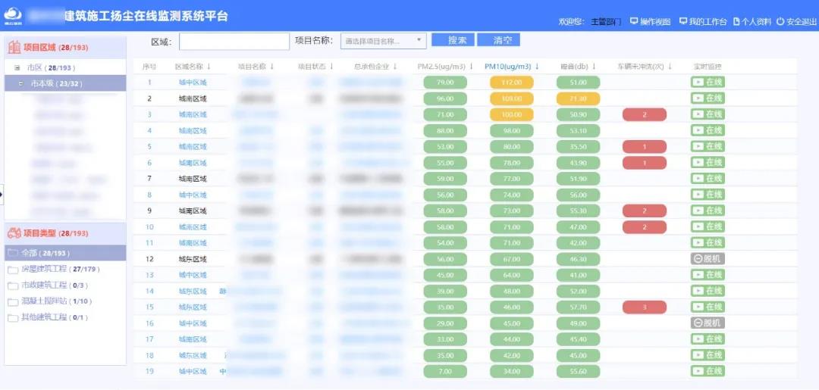This screenshot has height=390, width=819.
Task: Click the 我的工作台 monitor icon
Action: point(682,21)
